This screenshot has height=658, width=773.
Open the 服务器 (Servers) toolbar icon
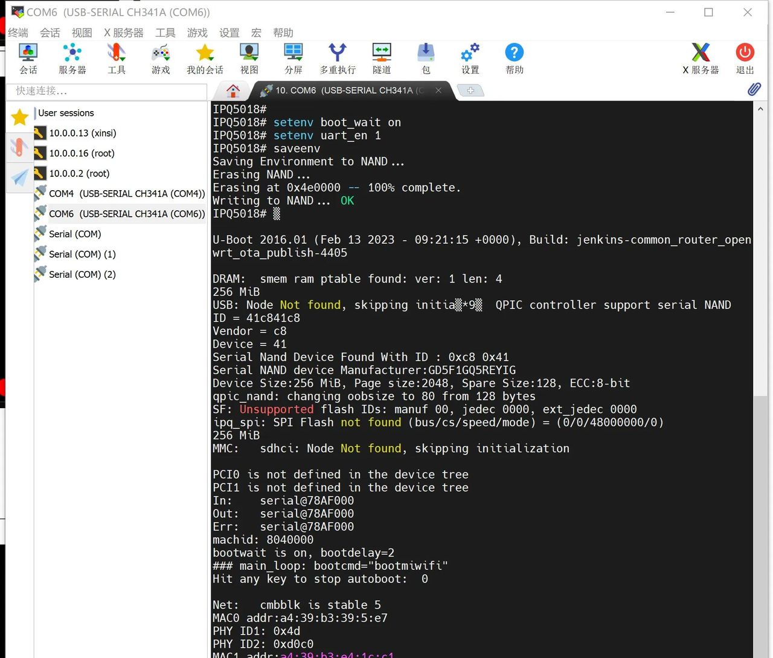coord(72,59)
